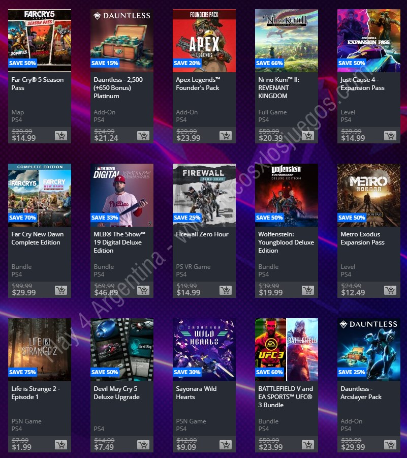
Task: Click Dauntless - Arcslayer Pack title link
Action: tap(361, 392)
